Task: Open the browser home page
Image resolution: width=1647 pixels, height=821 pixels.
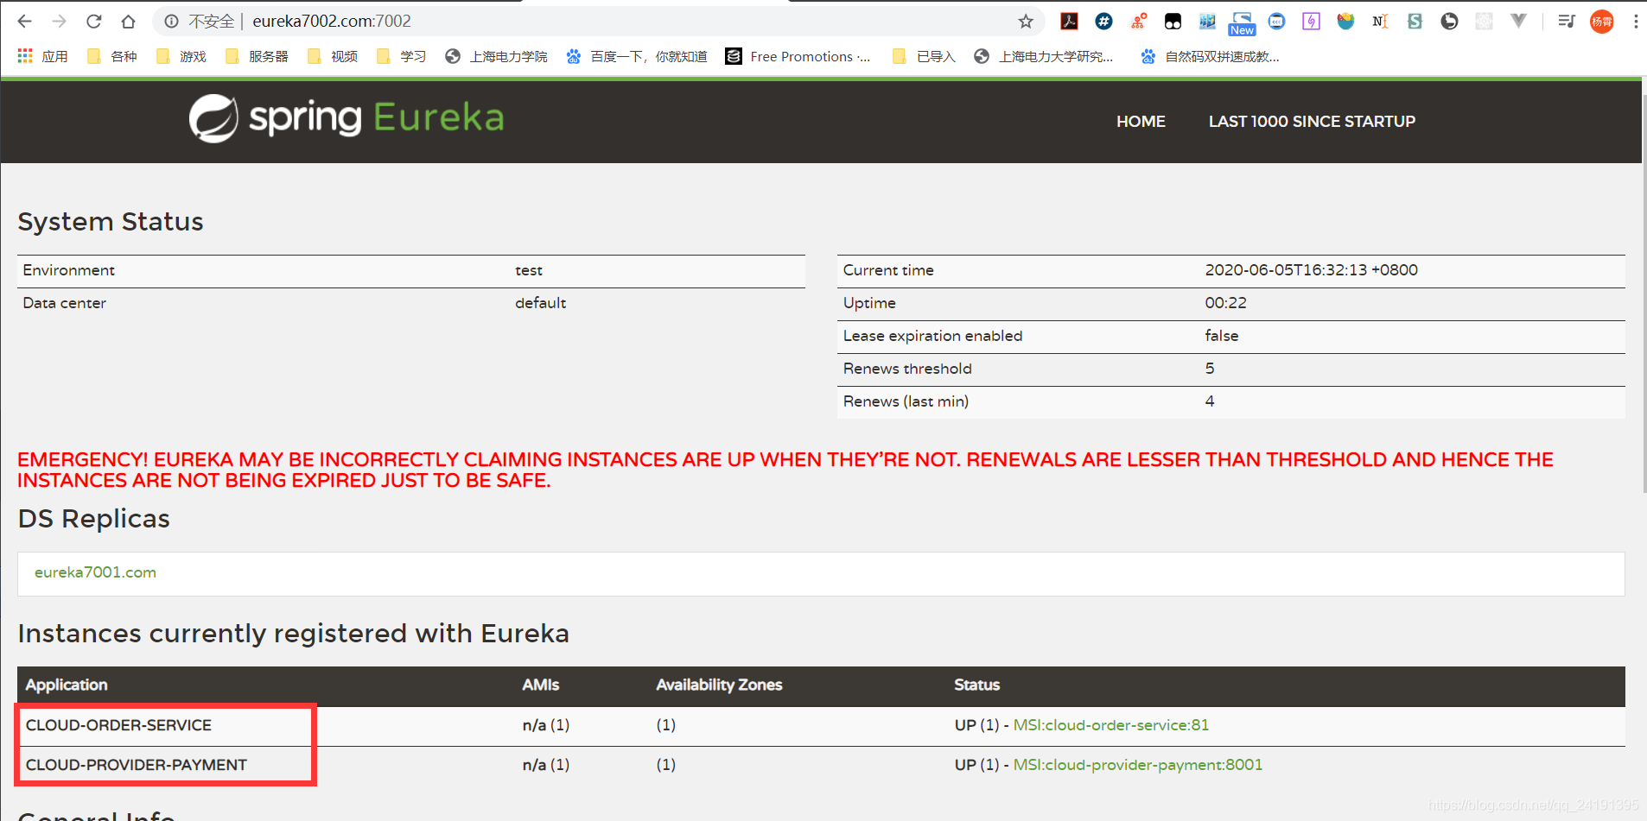Action: pos(128,22)
